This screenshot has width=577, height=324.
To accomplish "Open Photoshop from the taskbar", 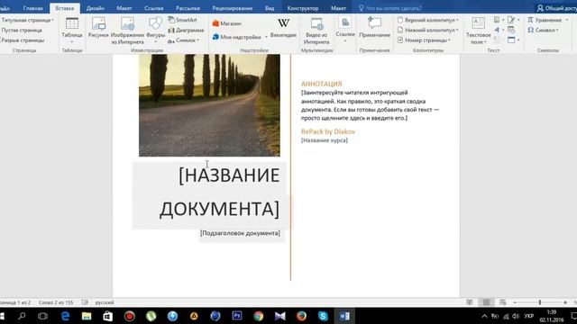I will [237, 316].
